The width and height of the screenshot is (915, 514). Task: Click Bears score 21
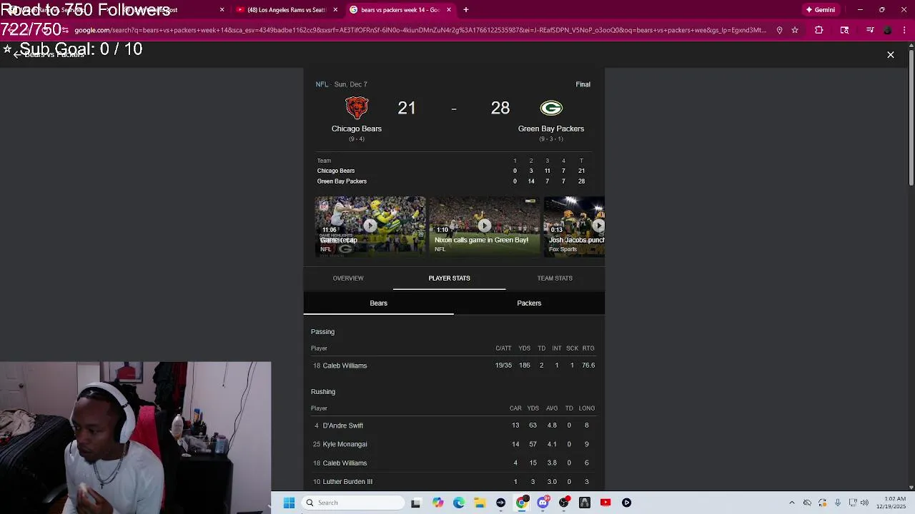coord(407,108)
